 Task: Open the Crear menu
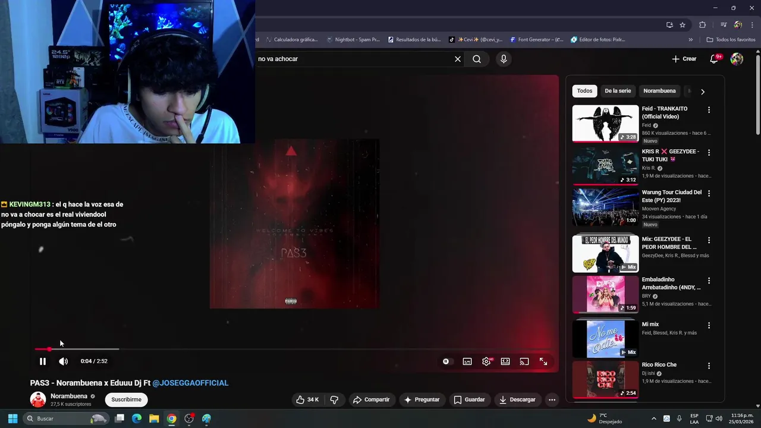(684, 59)
